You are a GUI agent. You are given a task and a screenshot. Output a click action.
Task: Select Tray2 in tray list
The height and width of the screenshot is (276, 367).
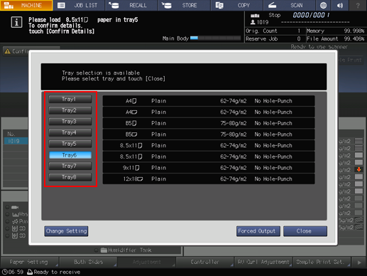pyautogui.click(x=70, y=110)
